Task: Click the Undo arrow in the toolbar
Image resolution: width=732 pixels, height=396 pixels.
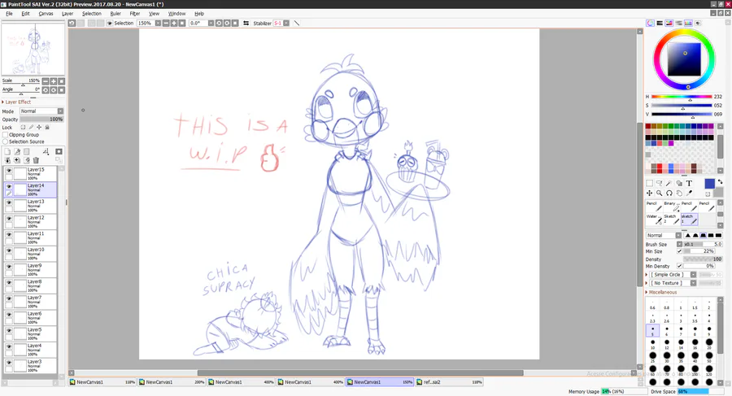Action: click(x=72, y=23)
